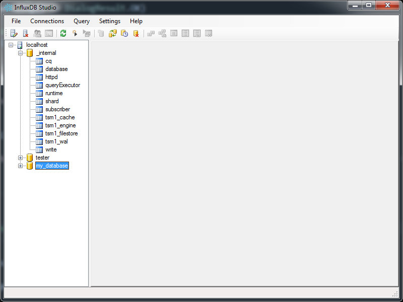Select the tsm1_wal measurement
403x302 pixels.
[x=56, y=141]
